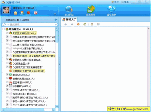Select 幸运520 in the game list
Viewport: 151px width, 112px height.
click(21, 75)
